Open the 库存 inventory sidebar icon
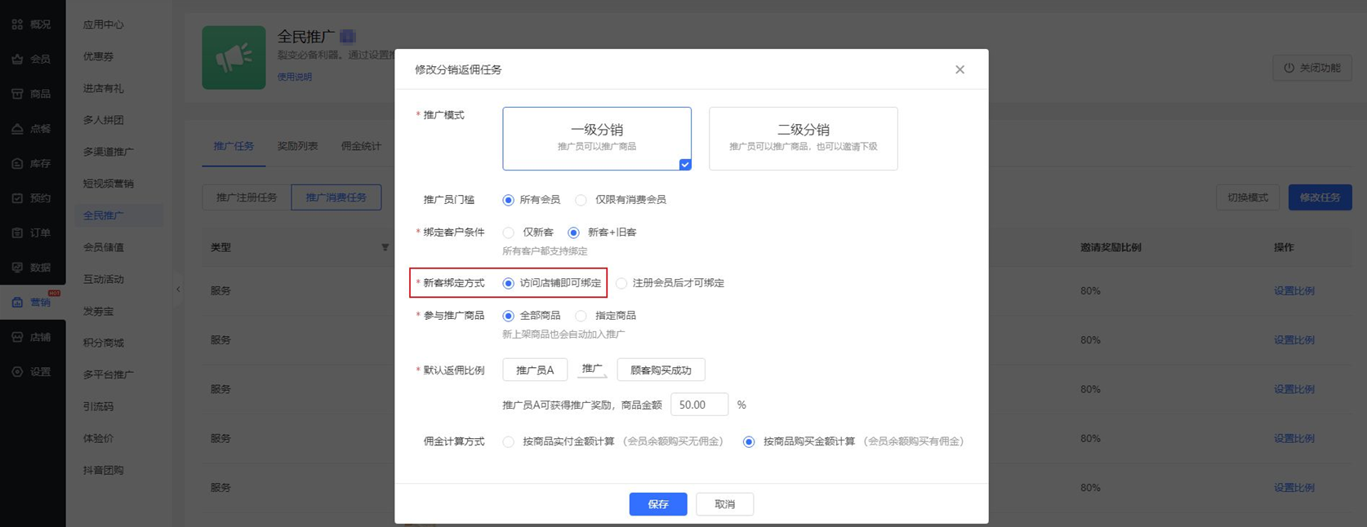 point(17,164)
